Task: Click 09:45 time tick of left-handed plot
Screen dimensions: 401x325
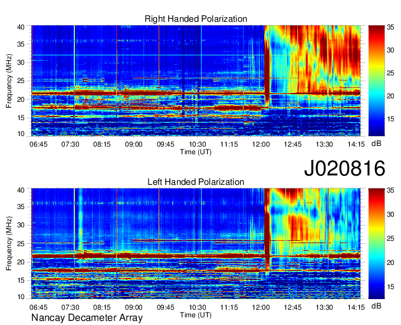Action: point(166,307)
